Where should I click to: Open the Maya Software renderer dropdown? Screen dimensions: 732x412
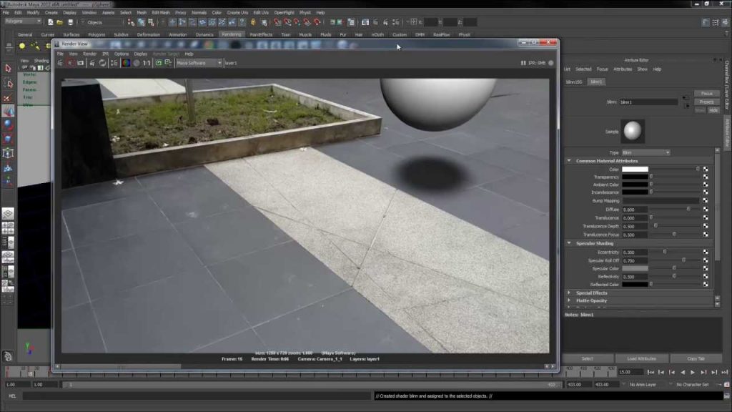pyautogui.click(x=199, y=63)
